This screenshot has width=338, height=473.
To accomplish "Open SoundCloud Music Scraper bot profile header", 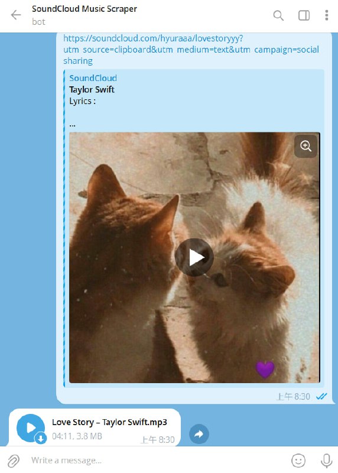I will click(x=84, y=15).
